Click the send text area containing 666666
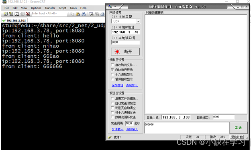This screenshot has height=150, width=251. pos(187,128)
